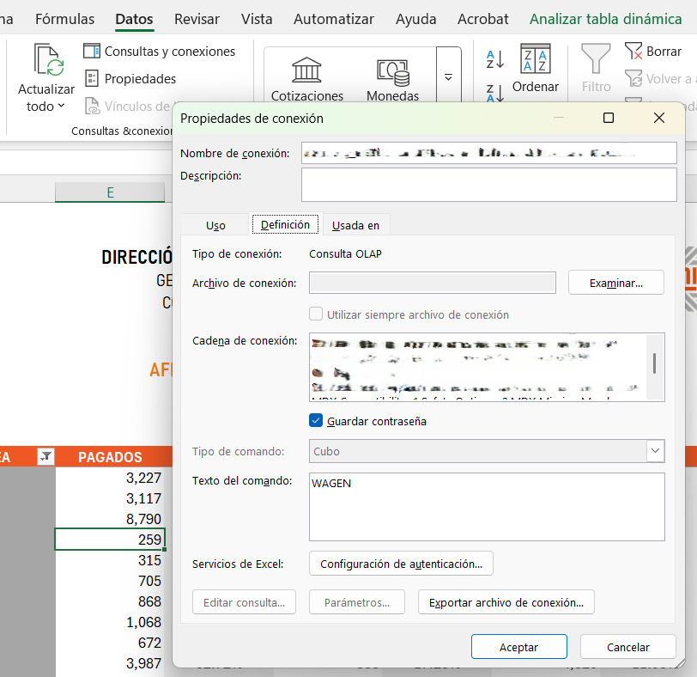The image size is (697, 677).
Task: Toggle the Guardar contraseña checkbox
Action: [316, 421]
